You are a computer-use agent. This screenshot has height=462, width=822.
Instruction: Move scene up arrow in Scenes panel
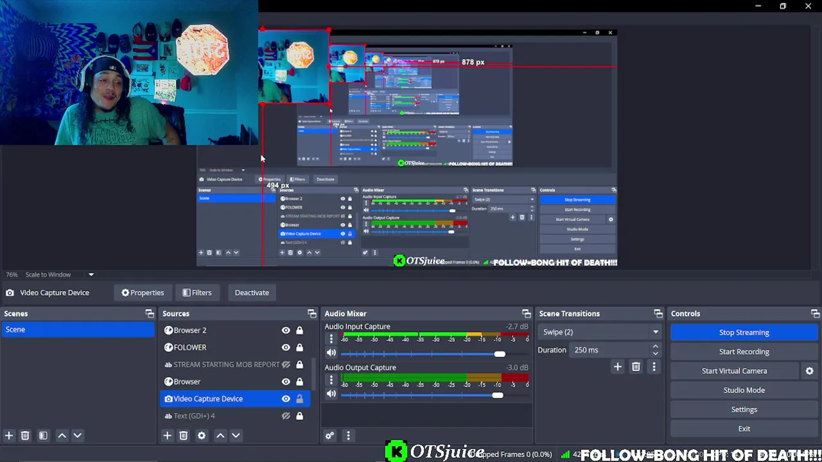[62, 436]
